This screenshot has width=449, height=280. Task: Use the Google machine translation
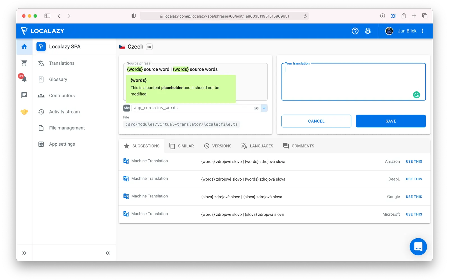414,197
